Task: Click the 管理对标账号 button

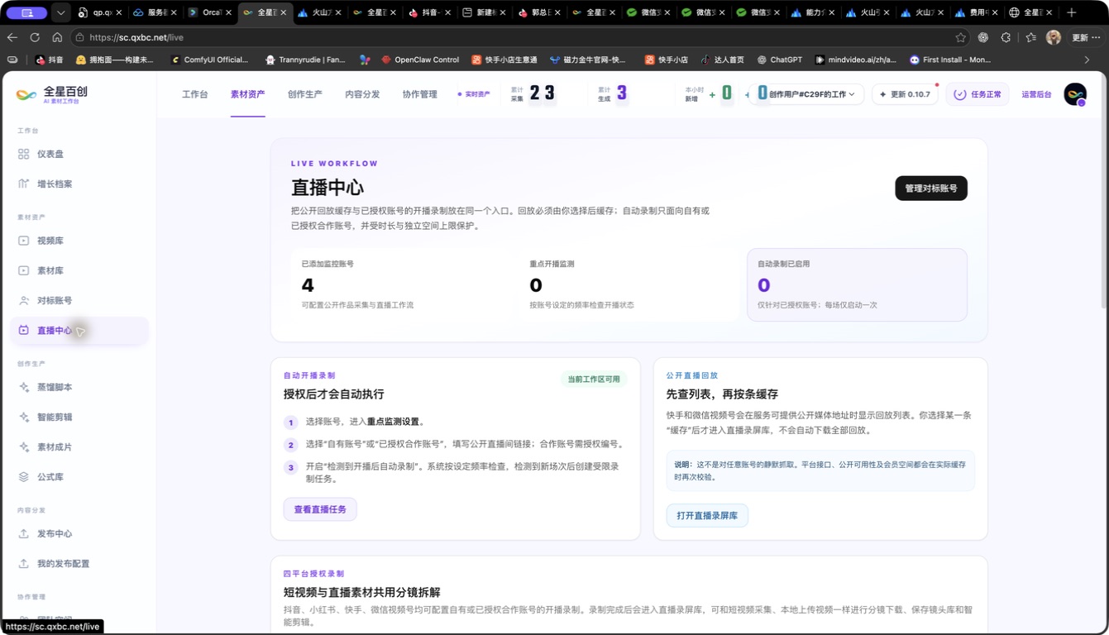Action: [931, 189]
